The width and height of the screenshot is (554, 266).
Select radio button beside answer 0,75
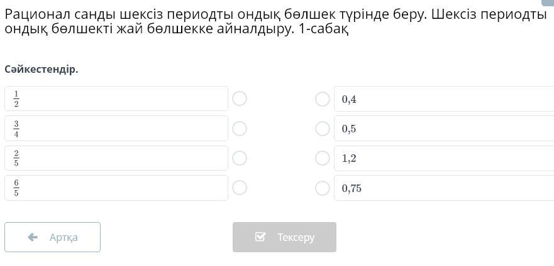point(323,188)
